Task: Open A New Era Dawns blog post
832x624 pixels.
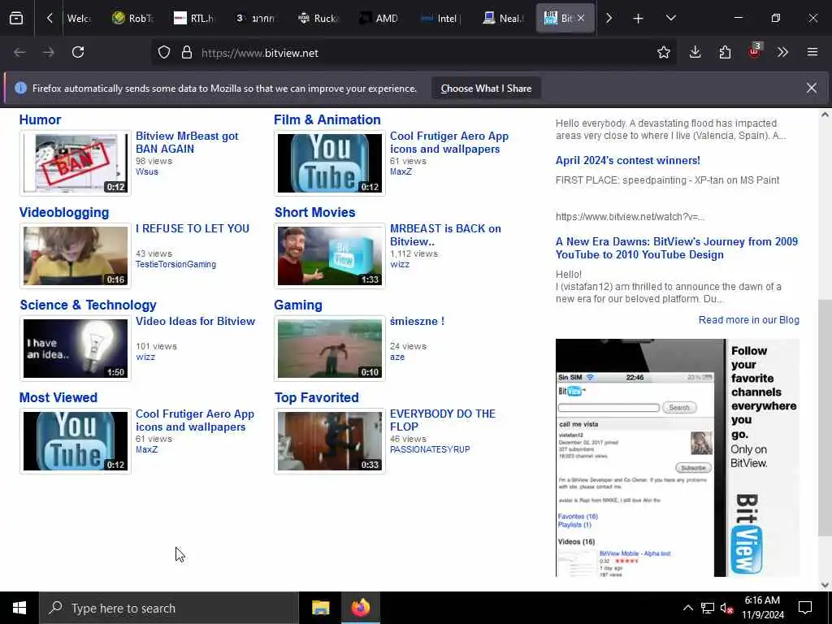Action: tap(677, 249)
